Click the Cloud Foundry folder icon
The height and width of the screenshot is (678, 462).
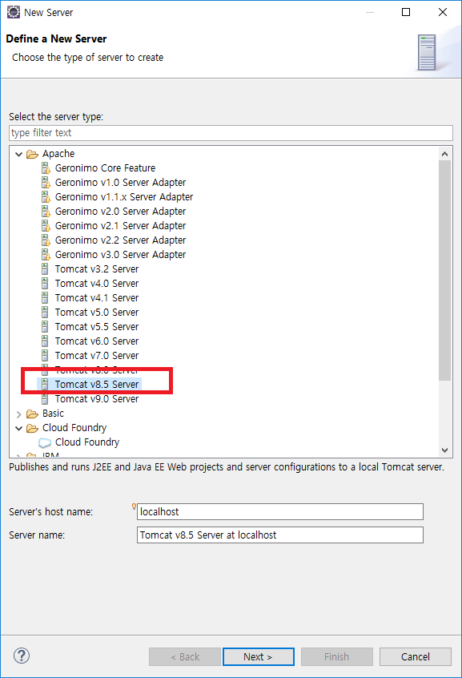(x=32, y=428)
